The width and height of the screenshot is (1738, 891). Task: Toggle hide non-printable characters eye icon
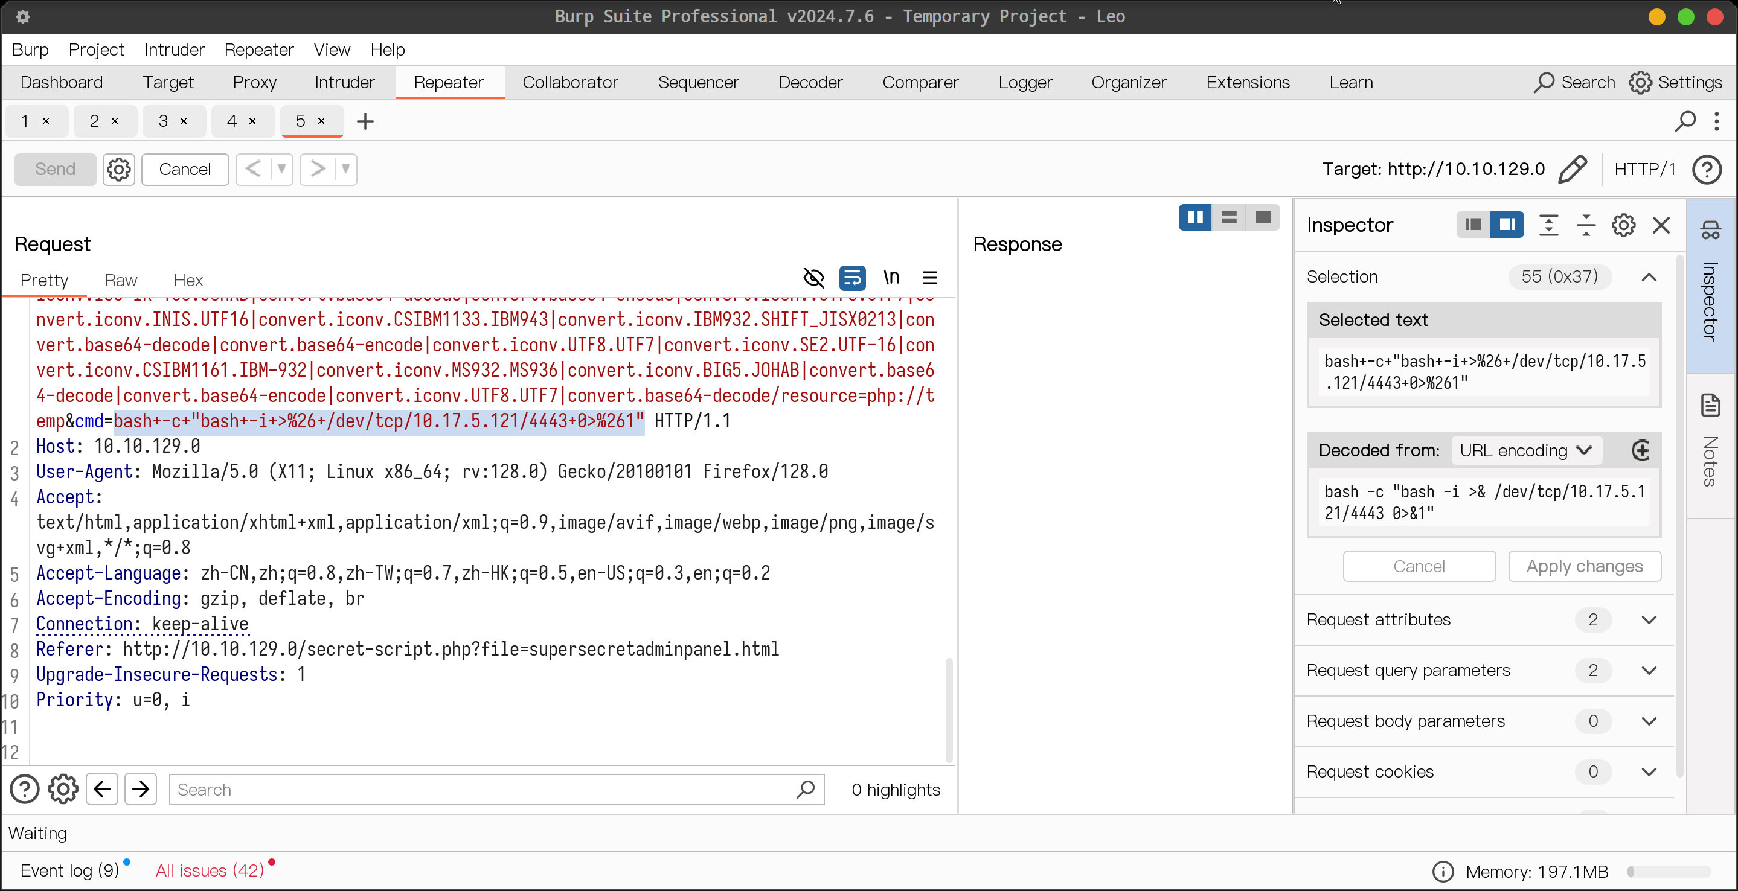(813, 278)
